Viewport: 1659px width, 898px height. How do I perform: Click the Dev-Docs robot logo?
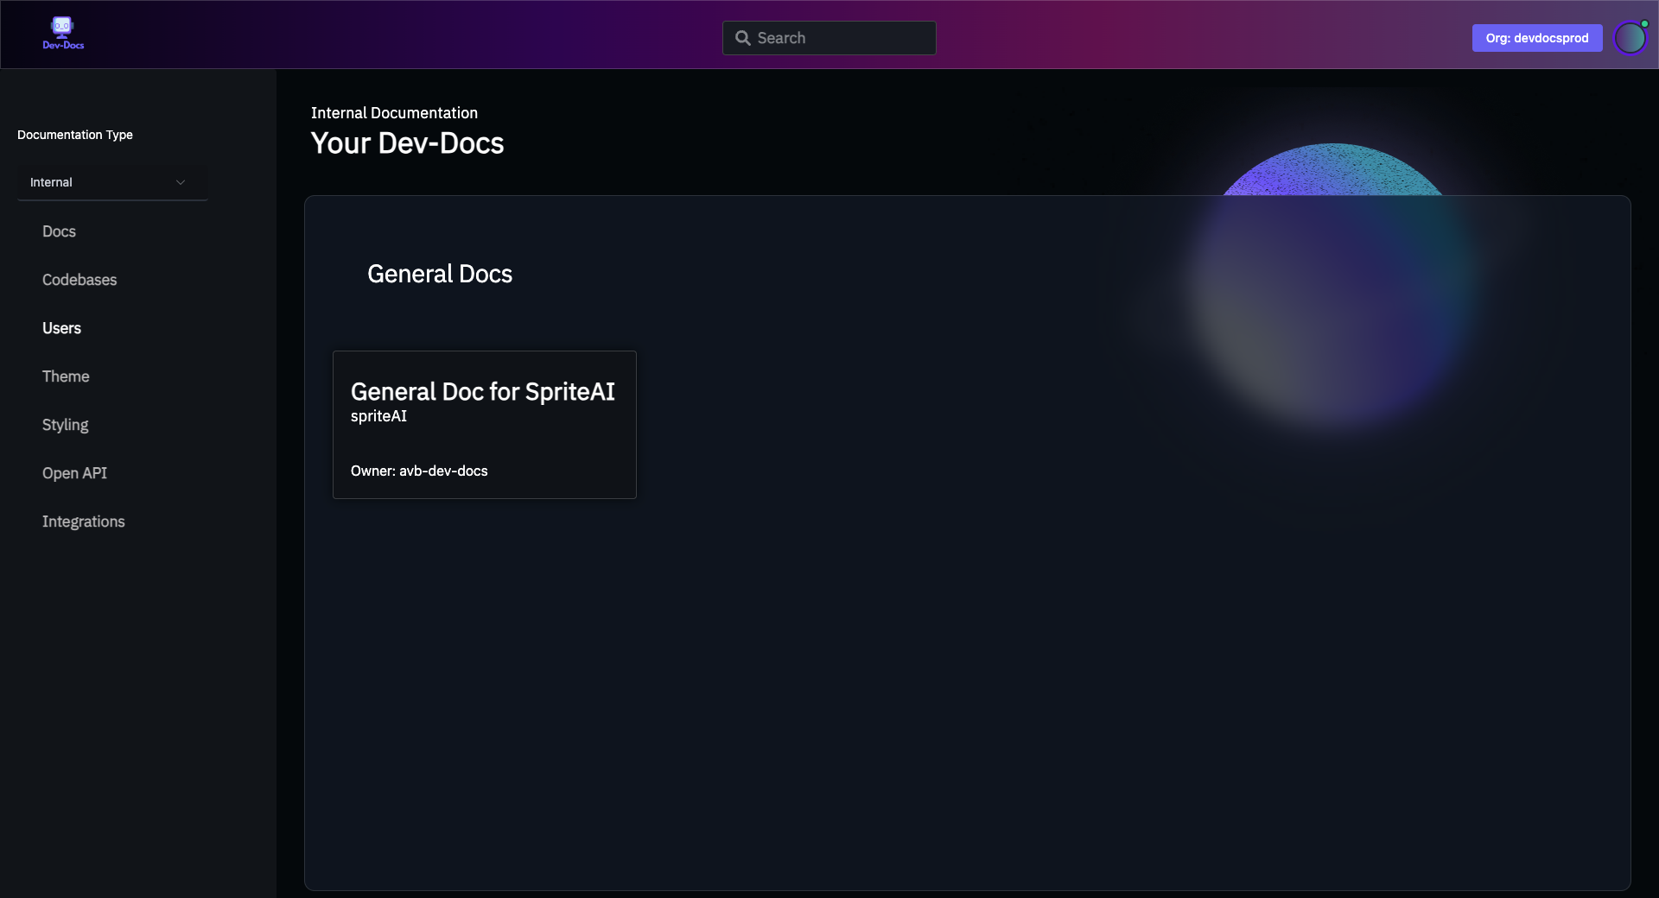pyautogui.click(x=63, y=34)
